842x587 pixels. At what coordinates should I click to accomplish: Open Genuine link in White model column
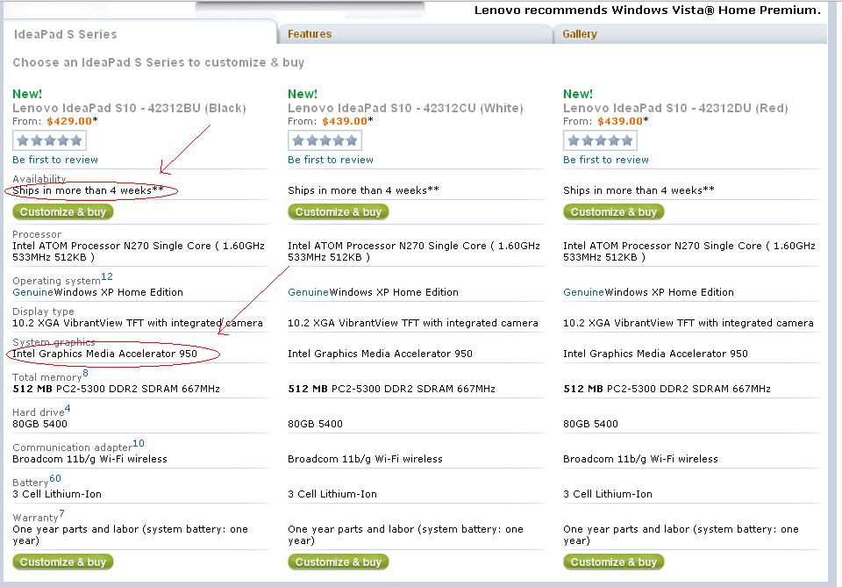308,292
